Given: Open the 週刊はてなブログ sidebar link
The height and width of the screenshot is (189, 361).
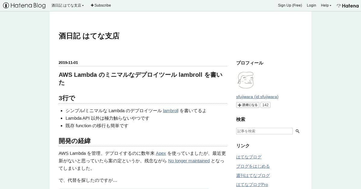Looking at the screenshot, I should click(253, 175).
